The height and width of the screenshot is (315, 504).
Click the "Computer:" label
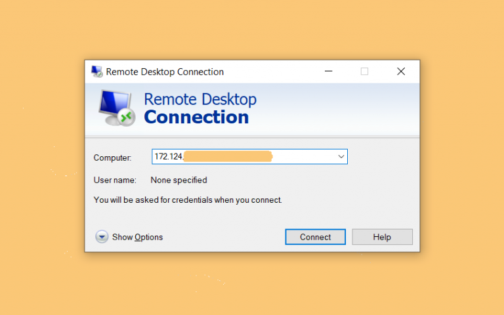[x=112, y=157]
